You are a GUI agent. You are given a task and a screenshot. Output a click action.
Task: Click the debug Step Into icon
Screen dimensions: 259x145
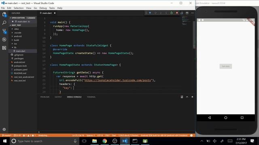(161, 13)
